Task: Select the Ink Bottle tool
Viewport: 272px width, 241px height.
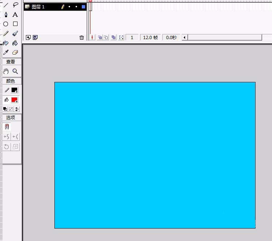Action: (6, 43)
